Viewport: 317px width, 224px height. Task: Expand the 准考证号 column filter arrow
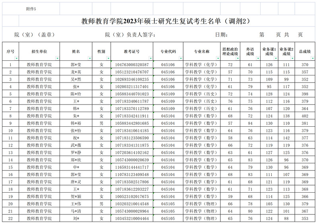[x=150, y=58]
